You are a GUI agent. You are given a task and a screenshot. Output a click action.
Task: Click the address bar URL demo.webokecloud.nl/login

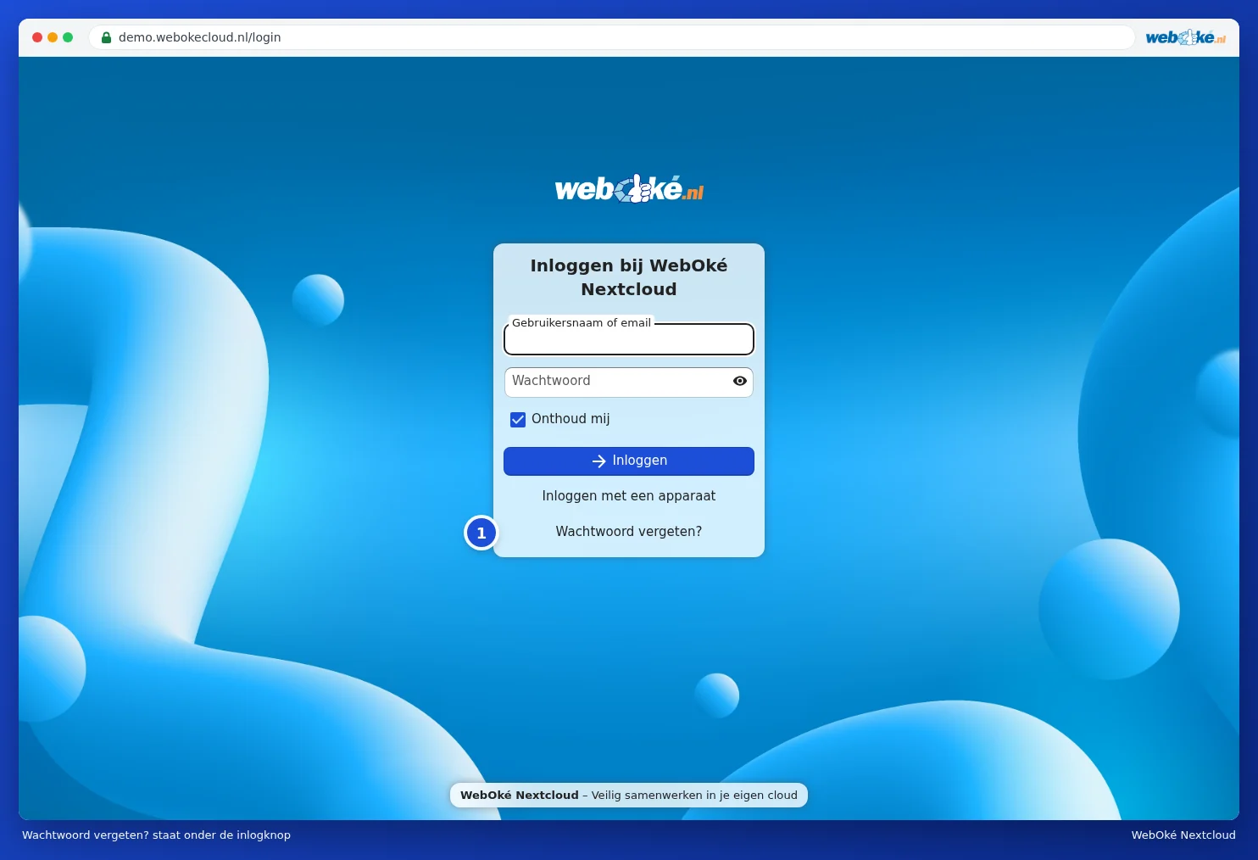point(200,37)
